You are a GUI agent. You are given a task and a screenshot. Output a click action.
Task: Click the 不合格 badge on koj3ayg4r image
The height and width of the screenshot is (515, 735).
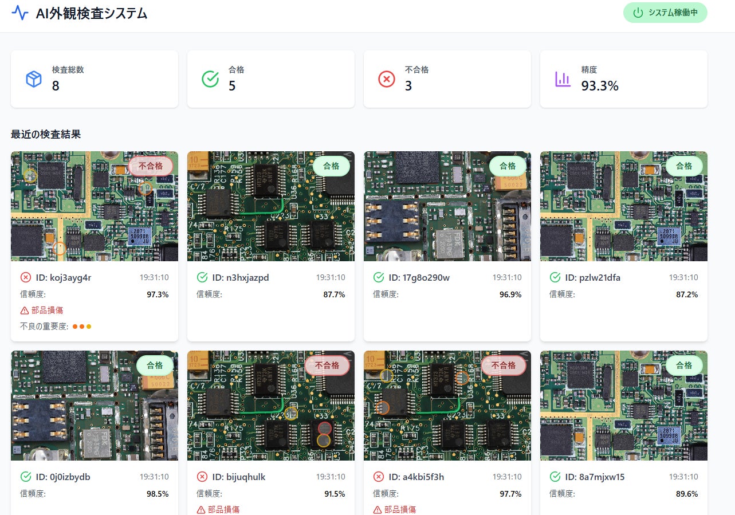[x=151, y=166]
